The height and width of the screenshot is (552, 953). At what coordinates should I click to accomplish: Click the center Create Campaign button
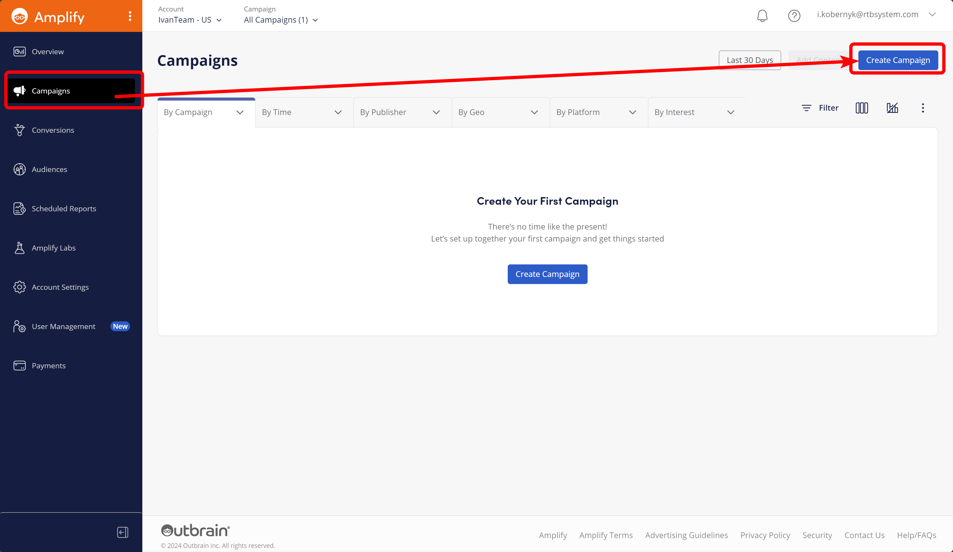tap(547, 274)
